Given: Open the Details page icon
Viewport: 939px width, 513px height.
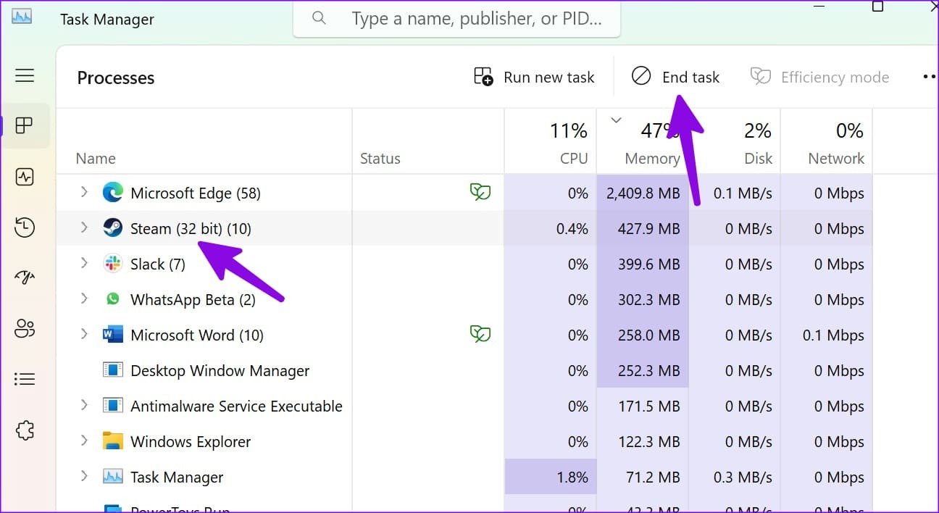Looking at the screenshot, I should click(x=25, y=379).
